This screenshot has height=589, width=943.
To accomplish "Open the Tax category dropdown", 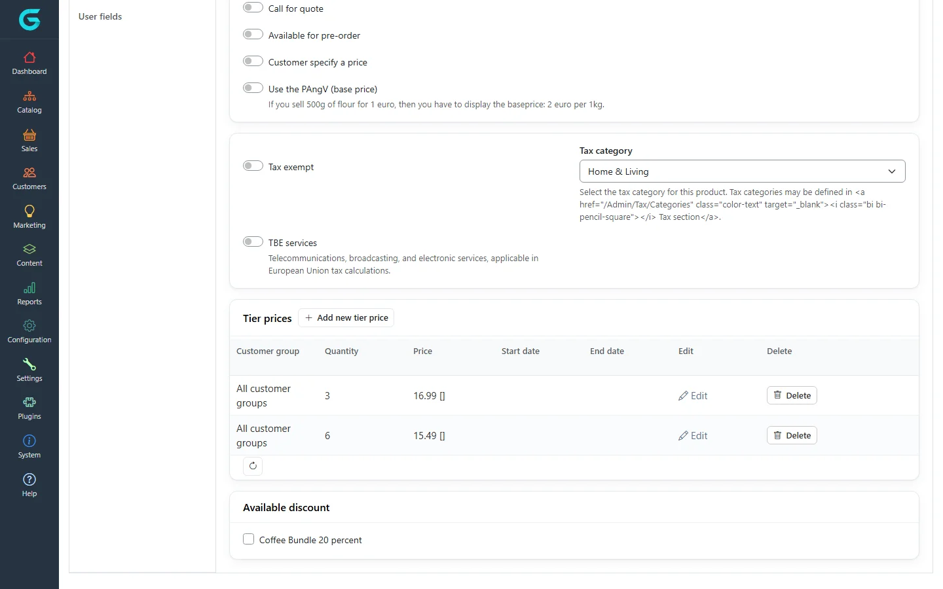I will click(743, 171).
